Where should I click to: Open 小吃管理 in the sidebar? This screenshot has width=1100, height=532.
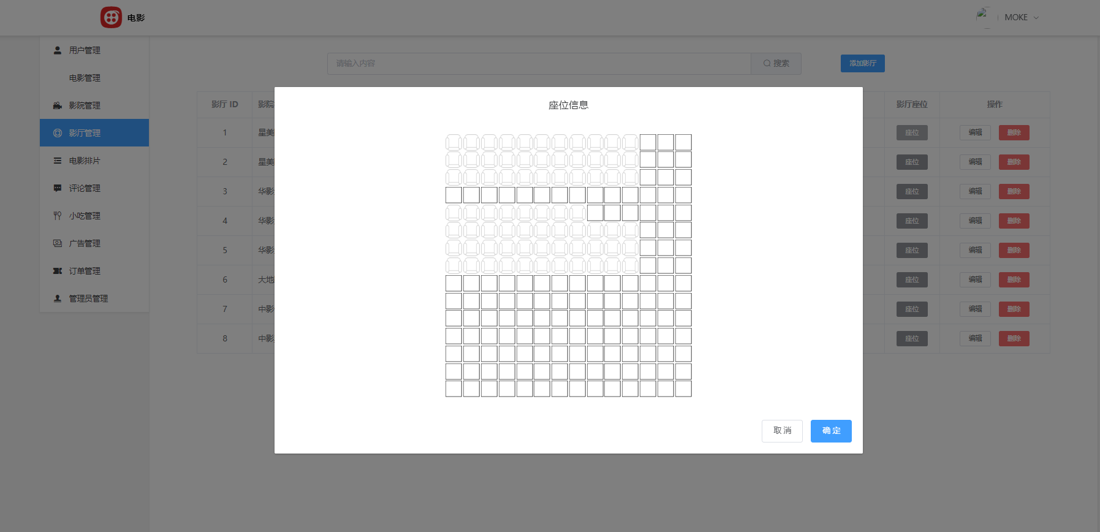[94, 216]
